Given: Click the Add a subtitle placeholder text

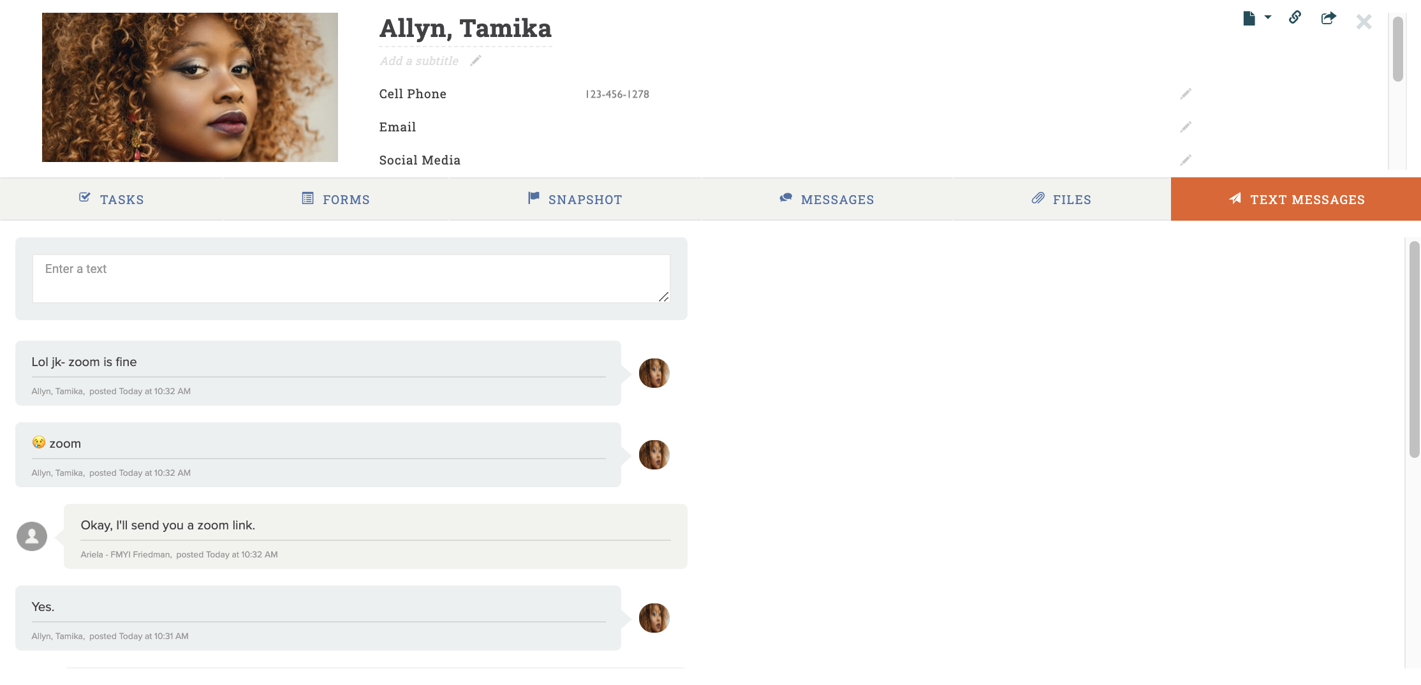Looking at the screenshot, I should pos(419,61).
